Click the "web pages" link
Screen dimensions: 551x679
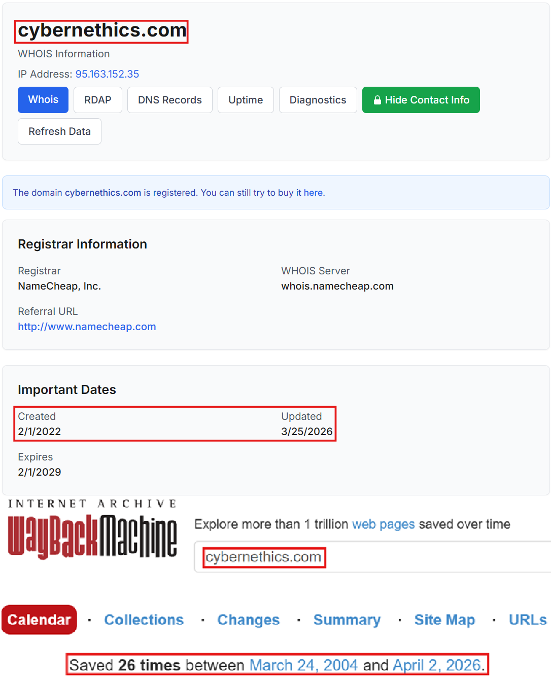click(383, 524)
